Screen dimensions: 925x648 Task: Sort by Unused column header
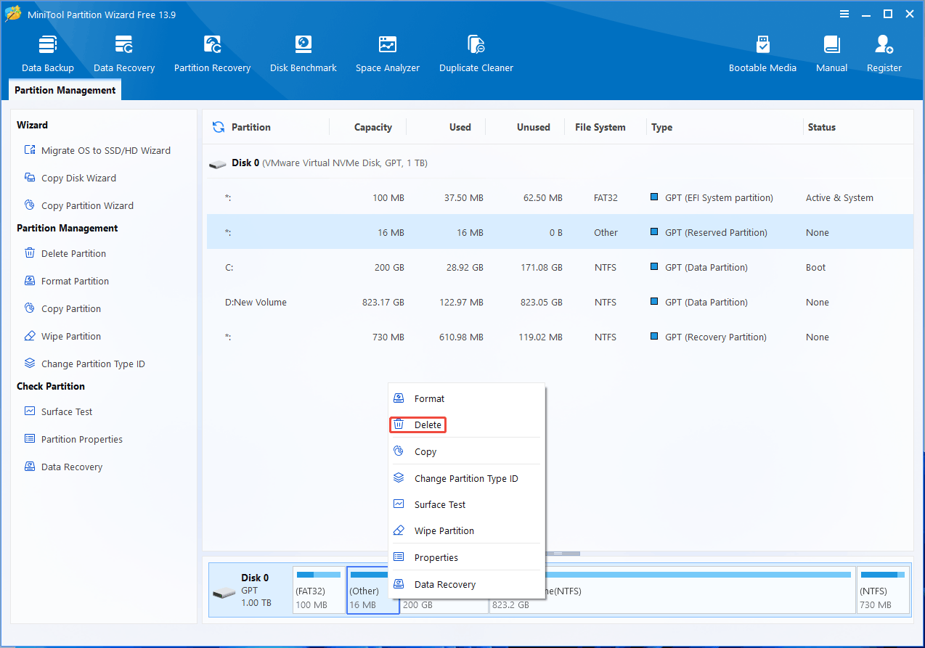pos(534,127)
